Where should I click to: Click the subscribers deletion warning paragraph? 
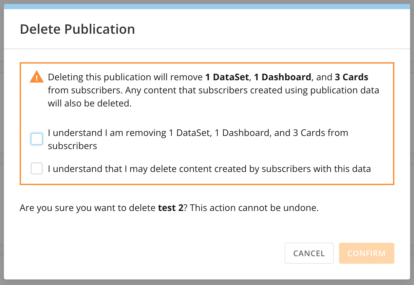213,90
